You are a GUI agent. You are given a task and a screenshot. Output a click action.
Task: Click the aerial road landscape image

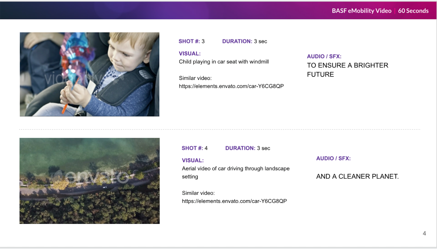(x=89, y=181)
